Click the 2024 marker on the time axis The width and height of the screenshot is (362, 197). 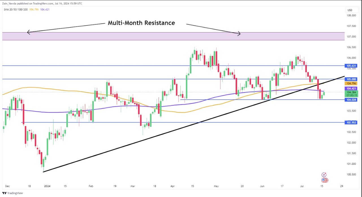pos(48,186)
